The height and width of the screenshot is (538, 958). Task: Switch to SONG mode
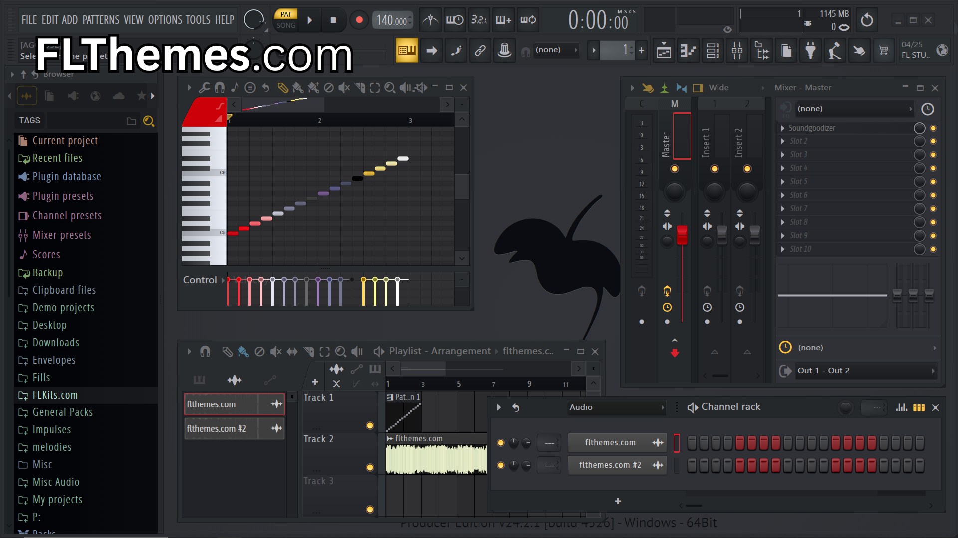click(x=286, y=25)
